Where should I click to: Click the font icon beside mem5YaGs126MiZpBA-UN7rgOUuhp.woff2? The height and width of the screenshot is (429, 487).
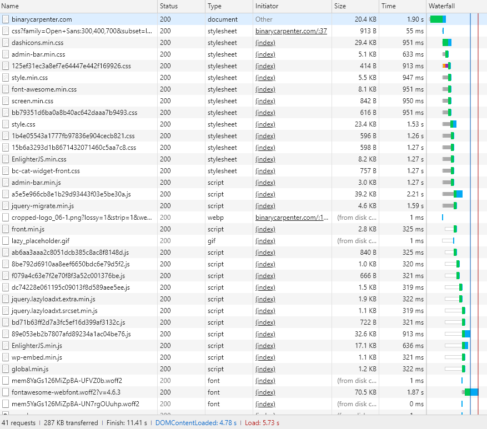[x=6, y=404]
